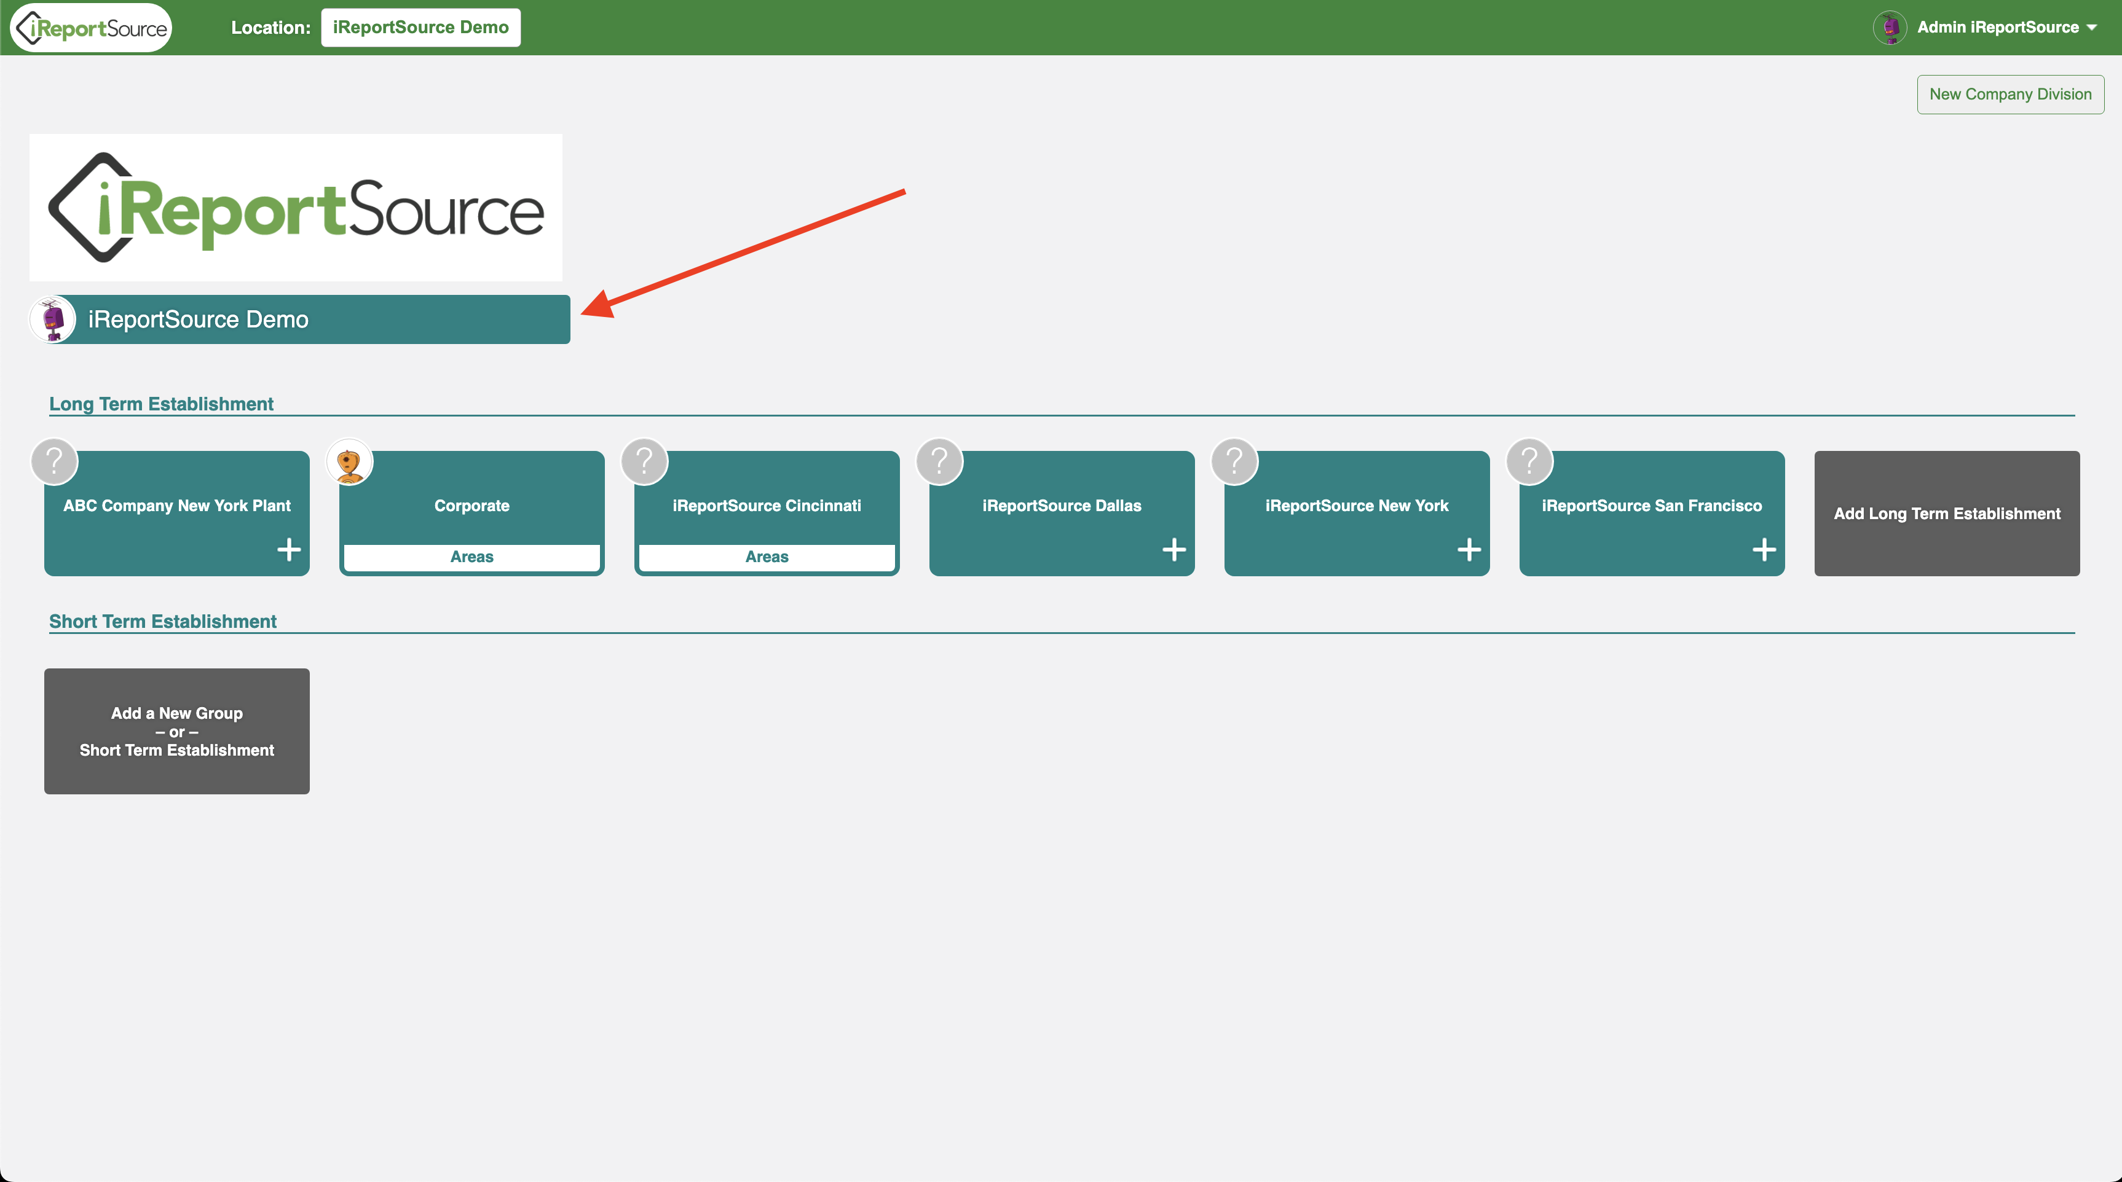This screenshot has width=2122, height=1182.
Task: Expand iReportSource San Francisco with plus icon
Action: (1764, 549)
